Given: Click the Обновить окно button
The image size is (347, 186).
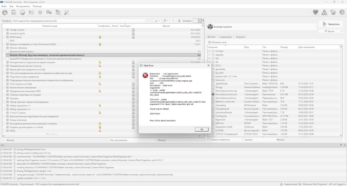Looking at the screenshot, I should 217,42.
